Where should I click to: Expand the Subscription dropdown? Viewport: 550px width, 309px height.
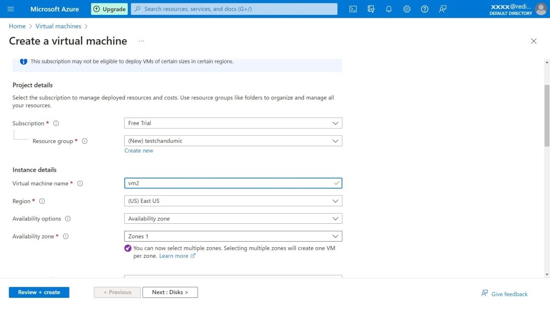[233, 123]
